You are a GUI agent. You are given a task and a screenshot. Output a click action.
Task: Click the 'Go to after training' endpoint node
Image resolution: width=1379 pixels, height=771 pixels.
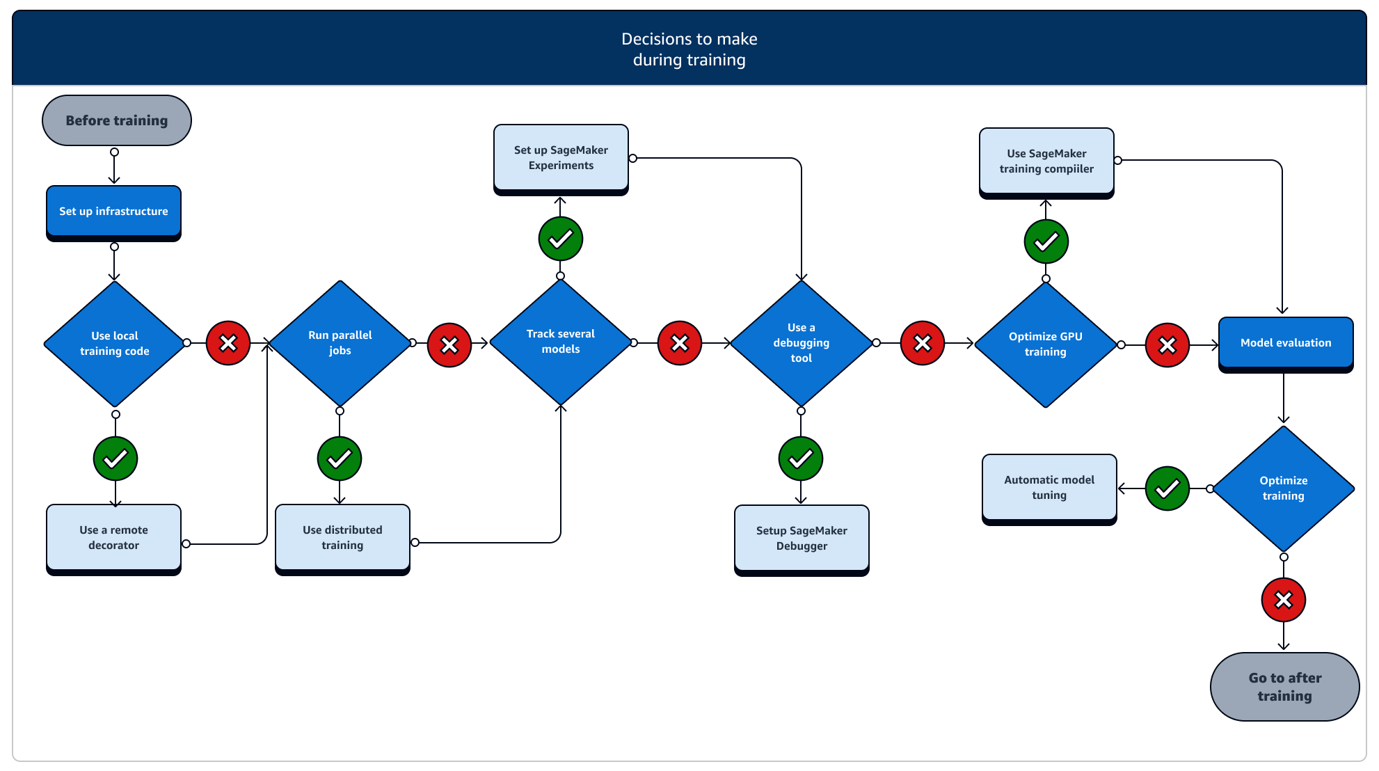coord(1284,687)
